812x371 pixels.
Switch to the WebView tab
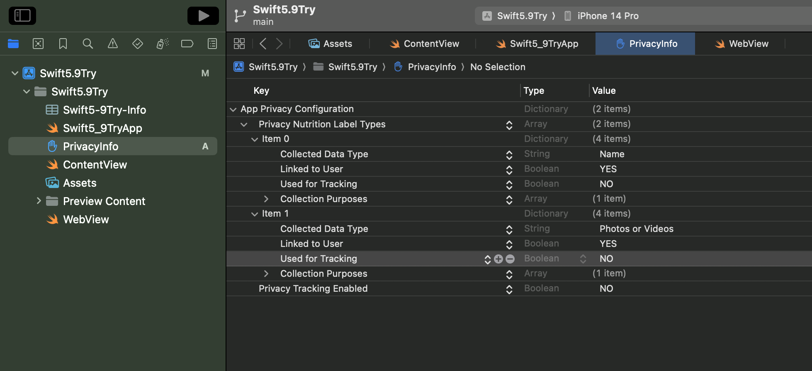(x=741, y=44)
